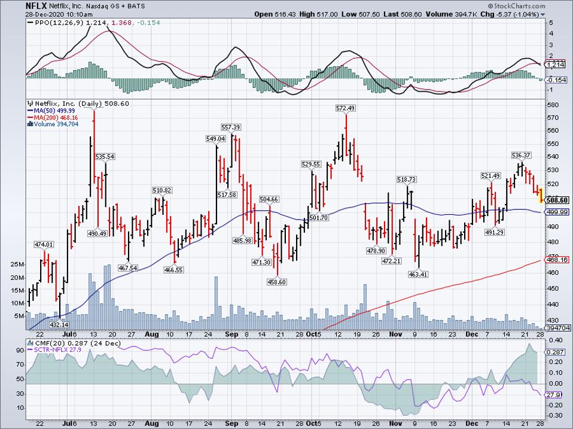Click the 463.41 low price label

click(x=418, y=274)
